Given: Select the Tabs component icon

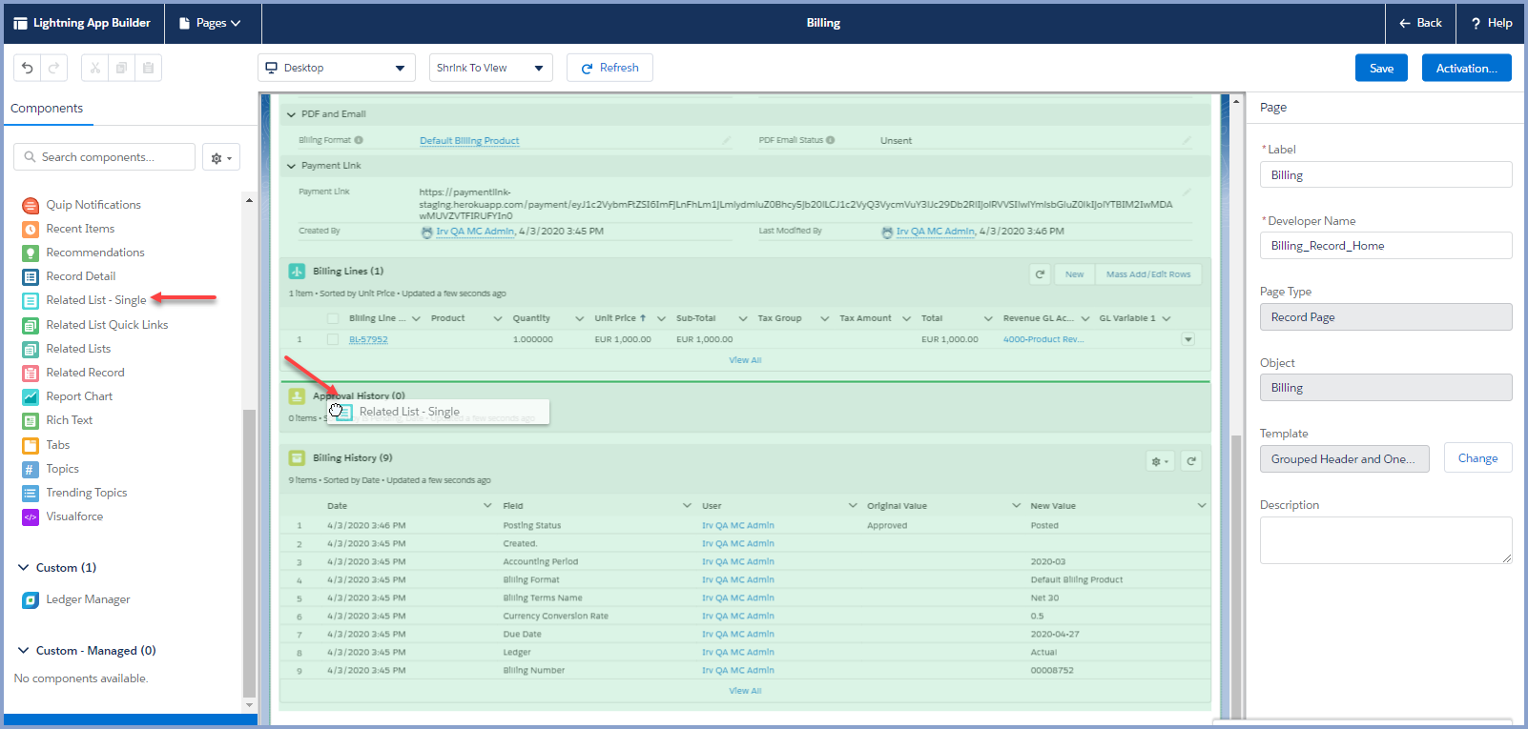Looking at the screenshot, I should [31, 445].
